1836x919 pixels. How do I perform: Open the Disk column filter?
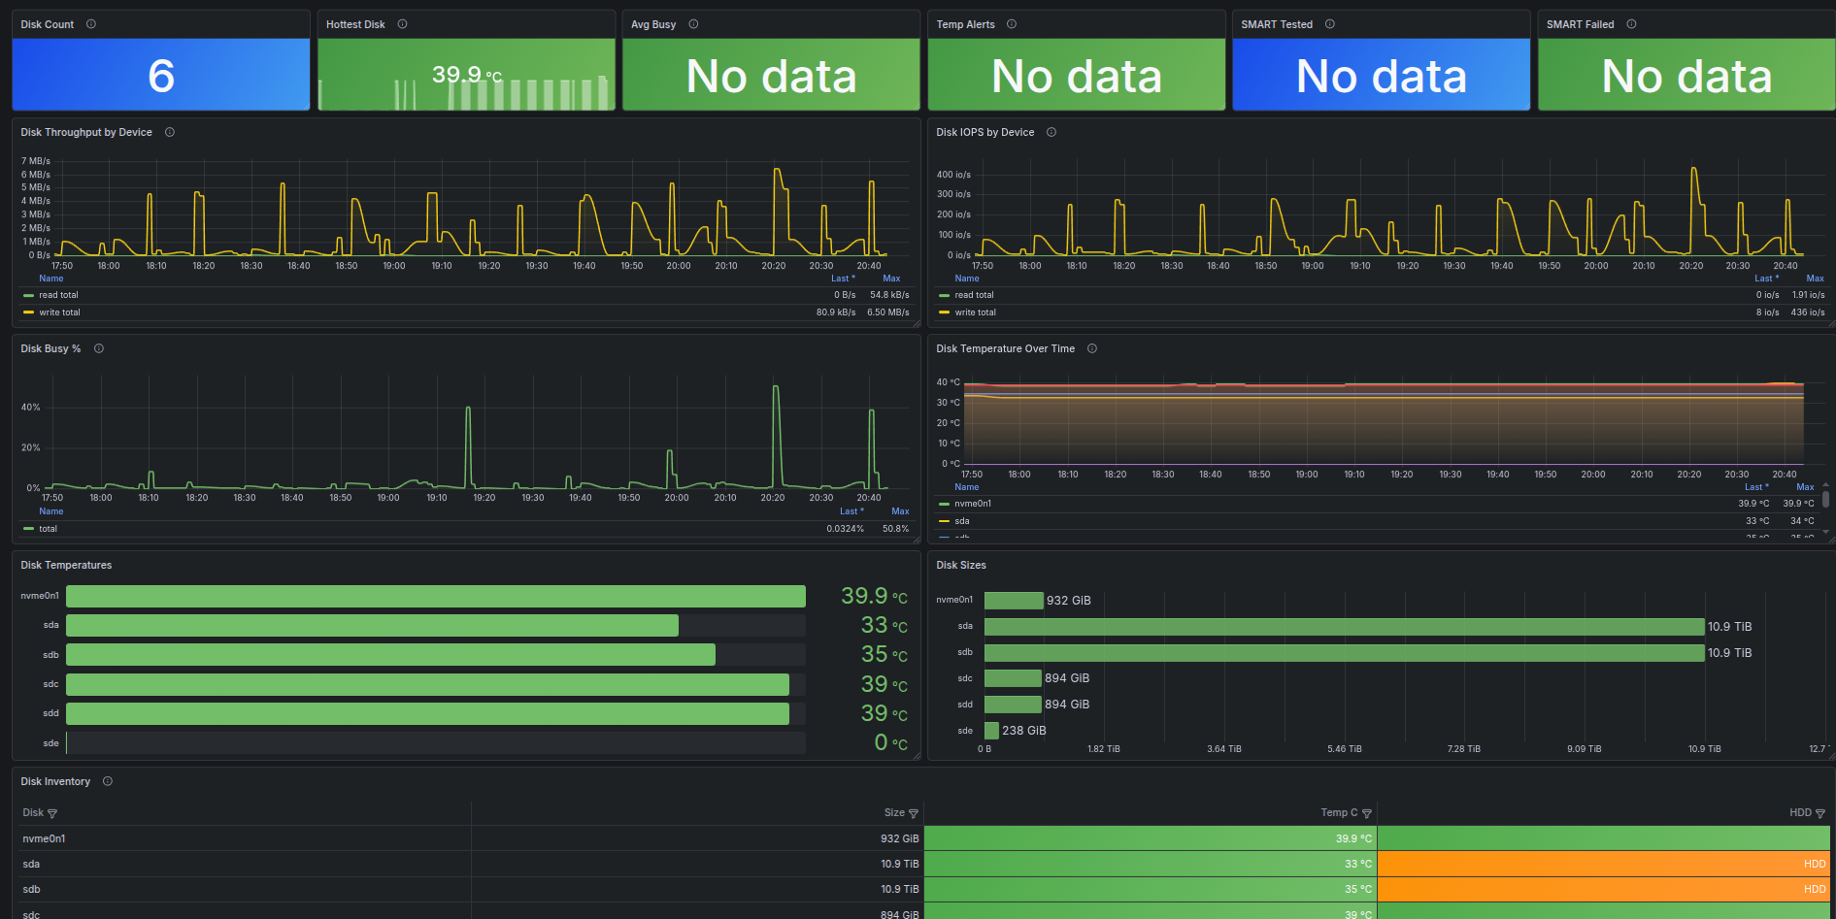tap(52, 813)
